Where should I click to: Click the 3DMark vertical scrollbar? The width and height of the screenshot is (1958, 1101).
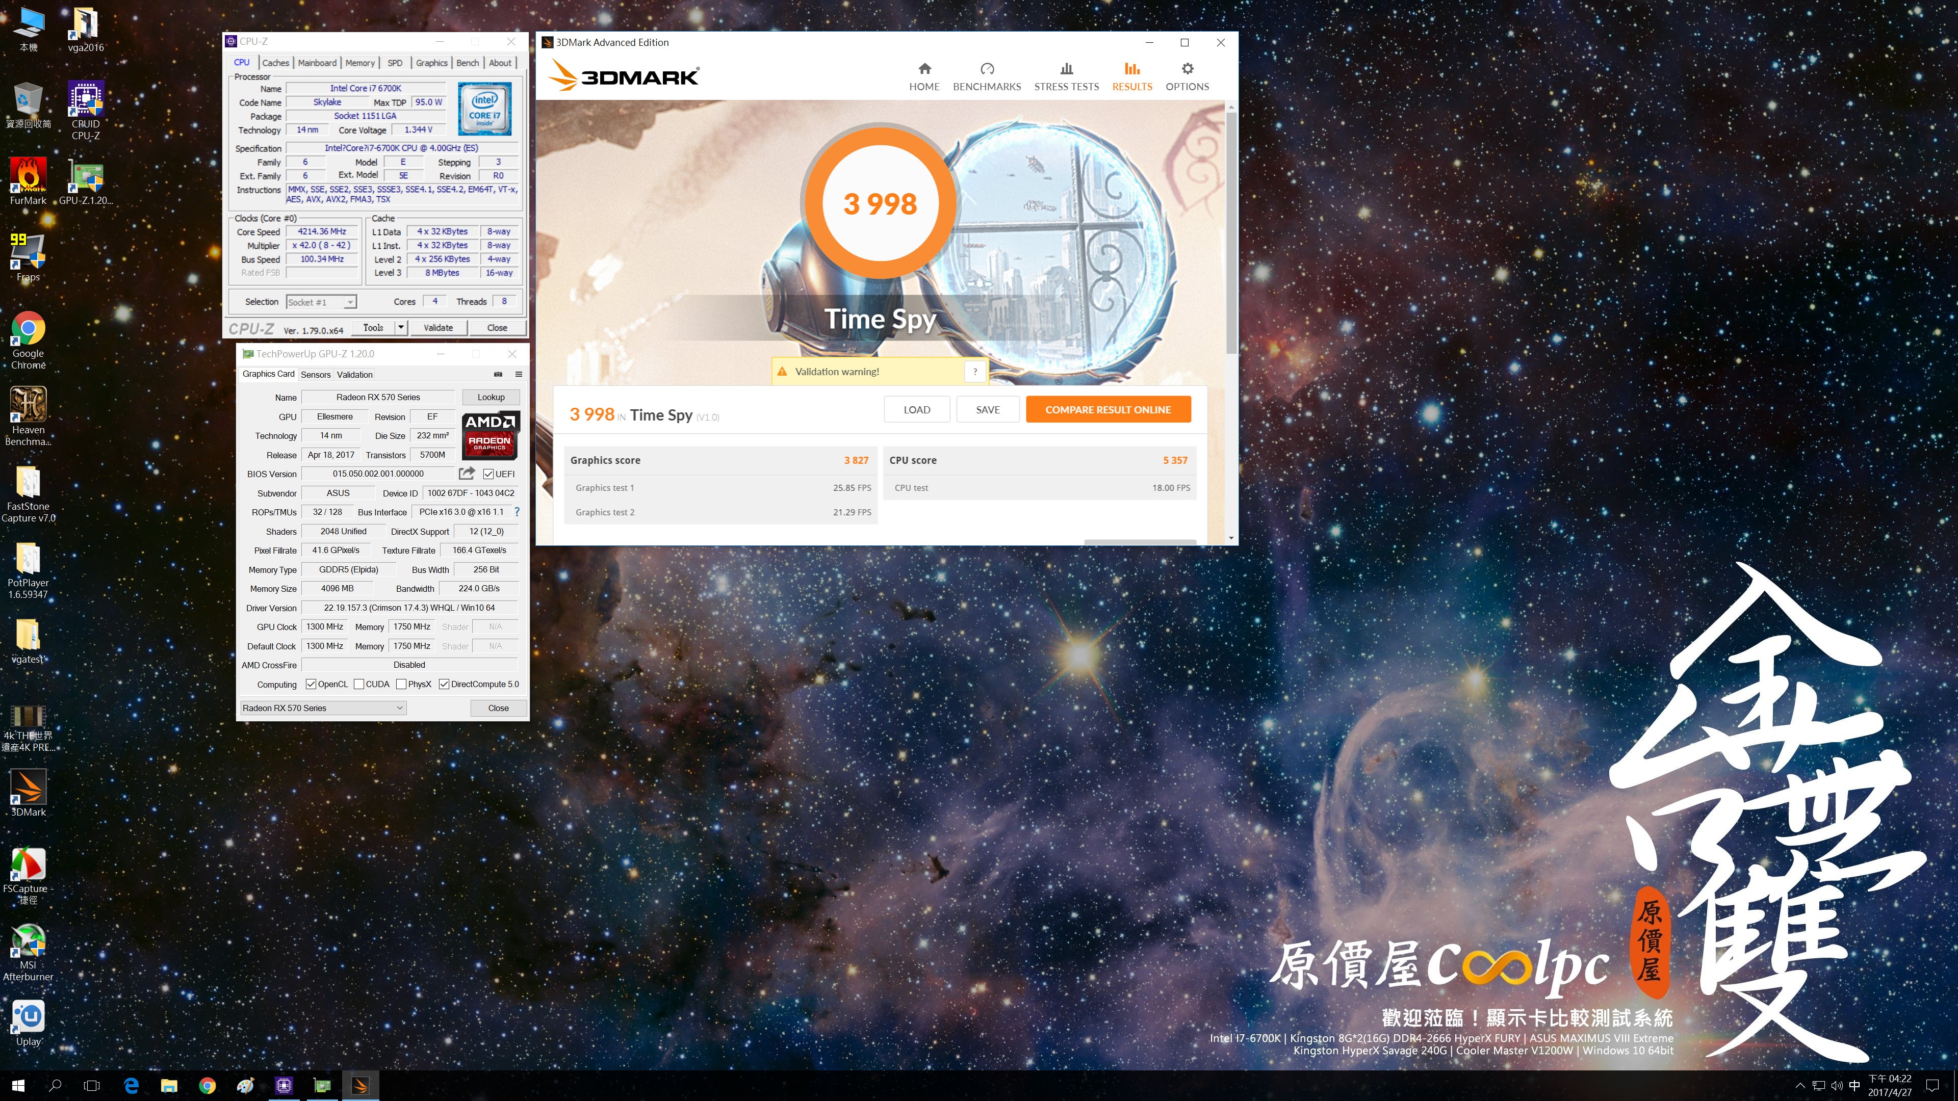click(1230, 228)
